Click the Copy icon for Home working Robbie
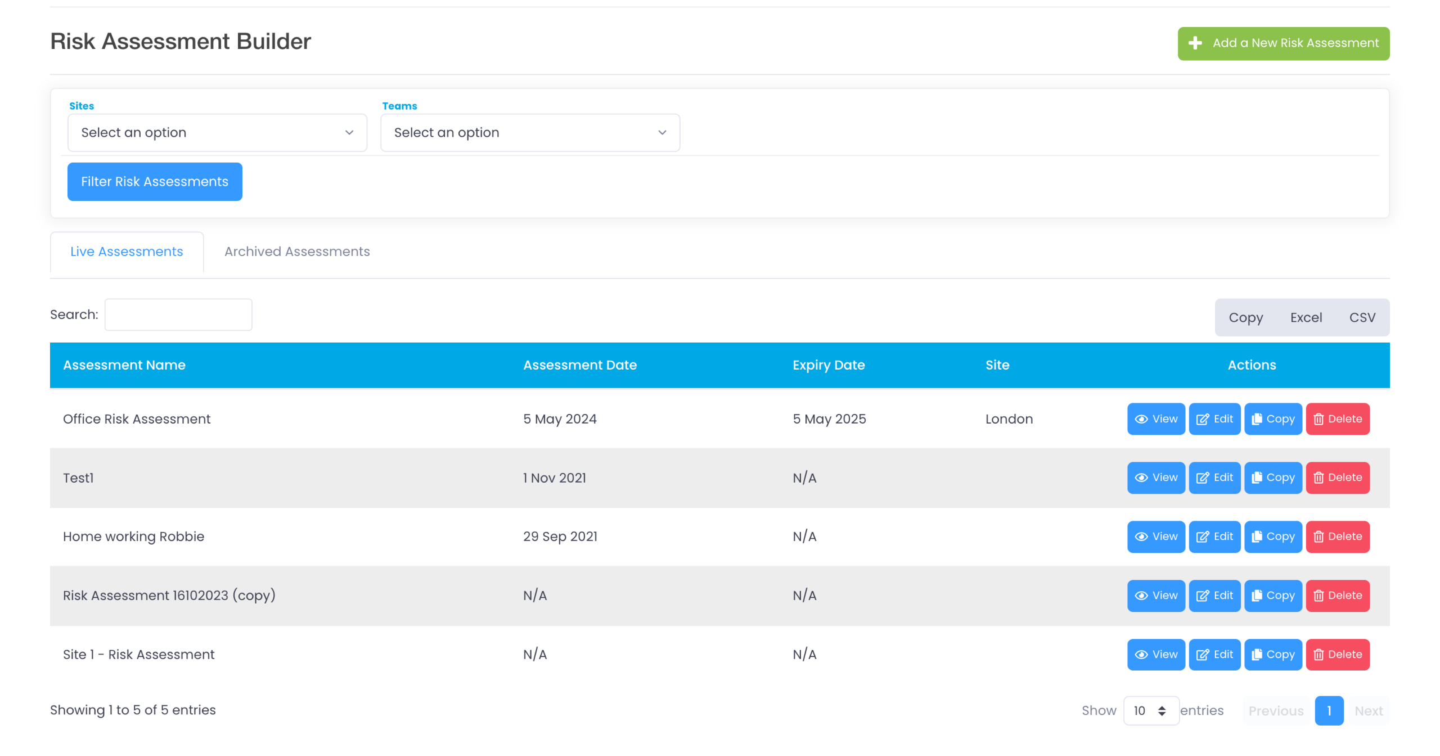The width and height of the screenshot is (1440, 756). point(1257,537)
